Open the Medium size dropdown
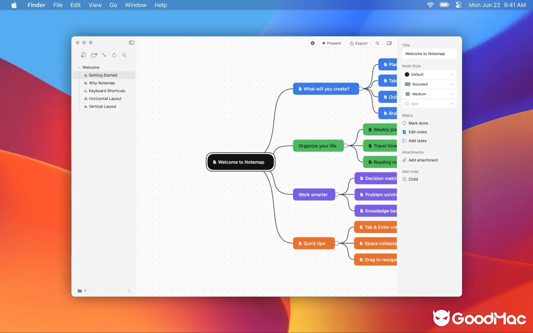Viewport: 533px width, 333px height. (x=429, y=94)
